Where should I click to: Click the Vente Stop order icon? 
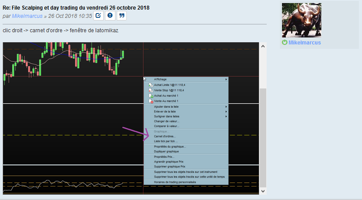[151, 91]
